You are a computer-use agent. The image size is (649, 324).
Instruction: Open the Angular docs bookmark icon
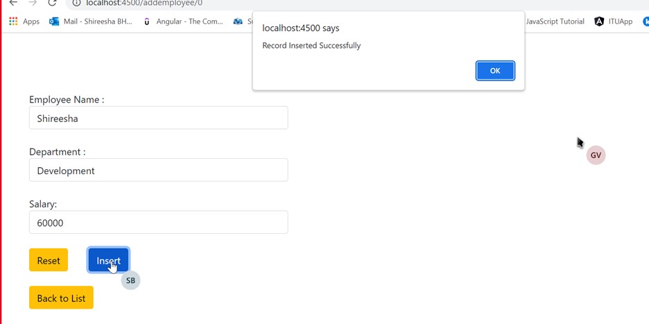click(x=146, y=22)
